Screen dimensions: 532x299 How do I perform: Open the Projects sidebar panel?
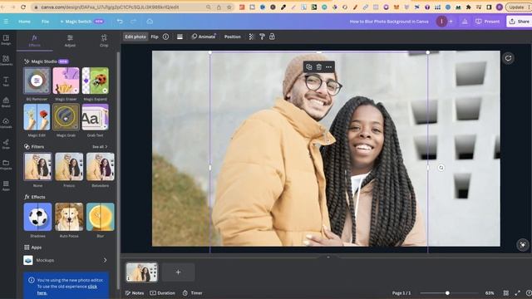[6, 164]
